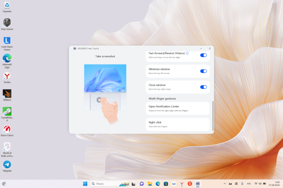
Task: Click the HUAWEI Free Touch title bar icon
Action: (x=74, y=48)
